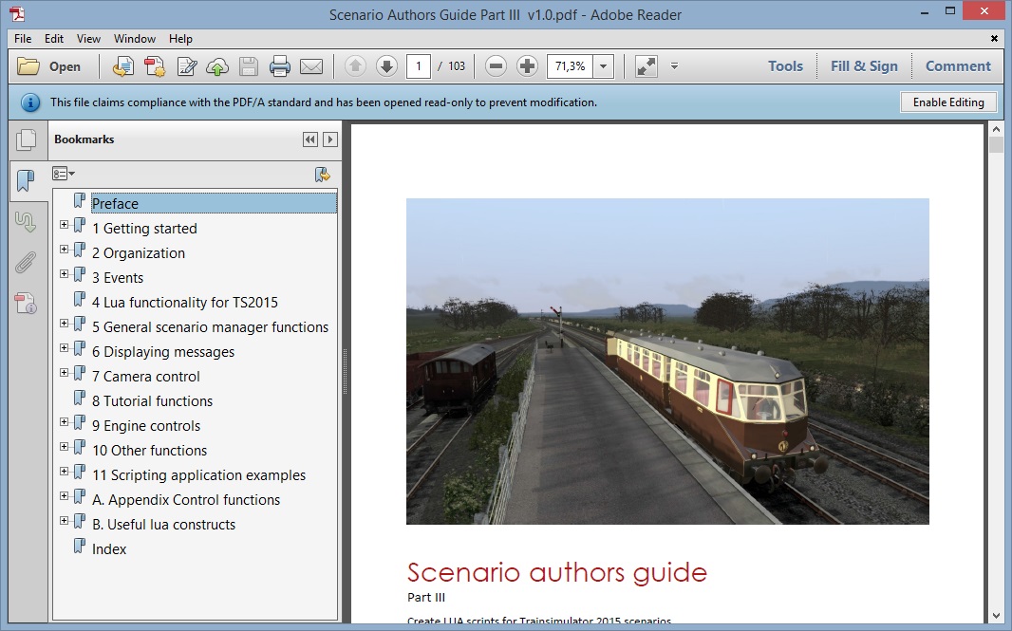Screen dimensions: 1012x631
Task: Open the Page Thumbnails panel icon
Action: (x=26, y=139)
